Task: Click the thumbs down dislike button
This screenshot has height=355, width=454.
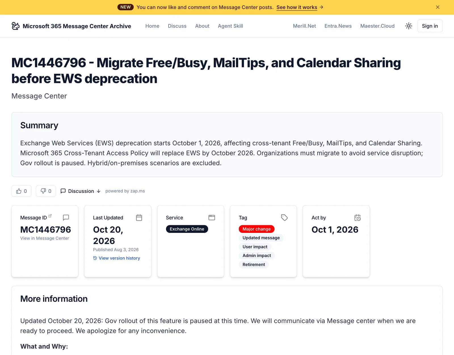Action: [46, 191]
